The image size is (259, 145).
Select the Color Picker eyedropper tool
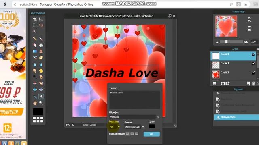35,97
